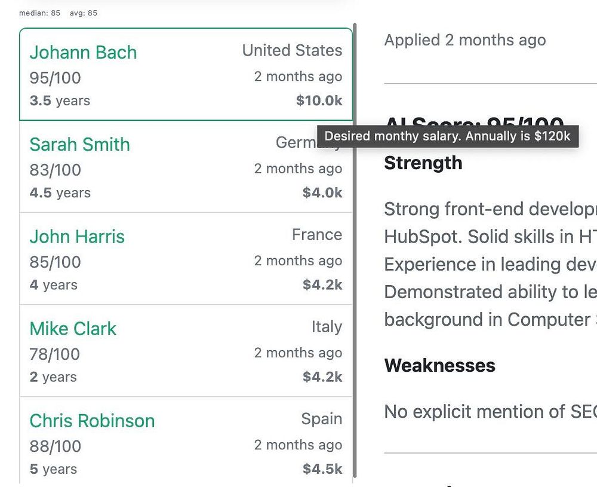Screen dimensions: 597x487
Task: Click the Applied 2 months ago text
Action: (464, 40)
